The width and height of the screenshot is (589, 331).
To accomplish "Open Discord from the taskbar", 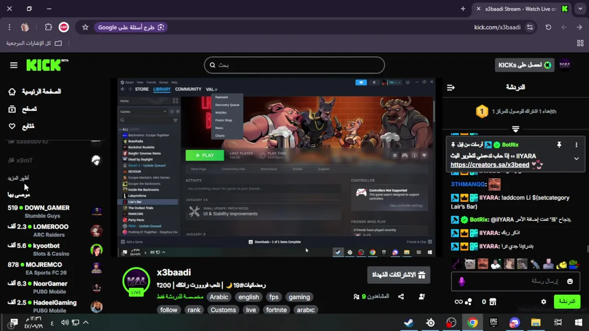I will click(x=514, y=323).
